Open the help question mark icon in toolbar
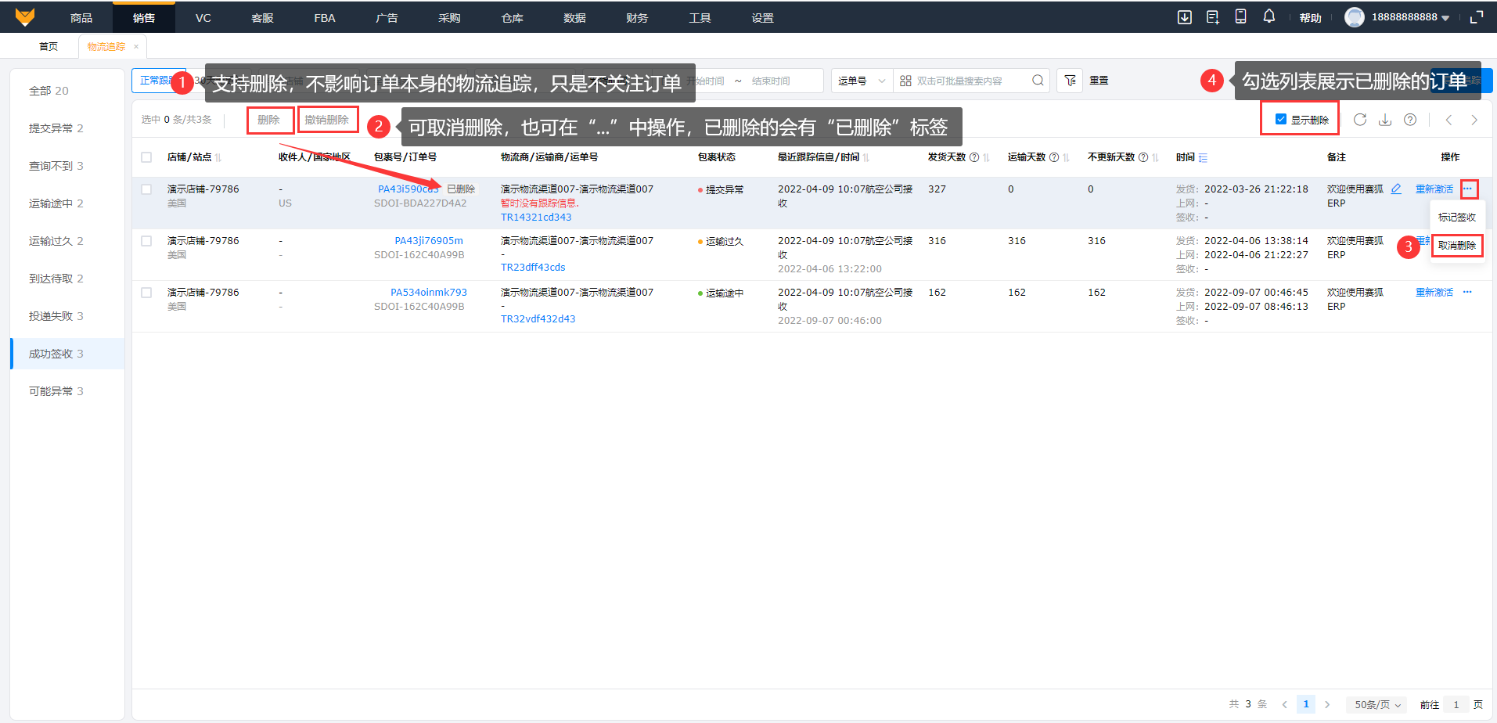 [x=1410, y=120]
